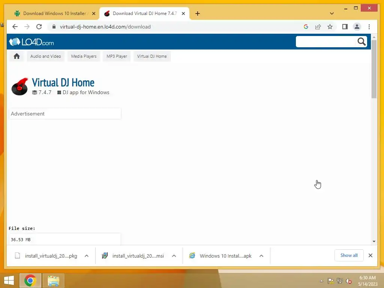Click the 7.4.7 version number
The image size is (384, 288).
45,93
